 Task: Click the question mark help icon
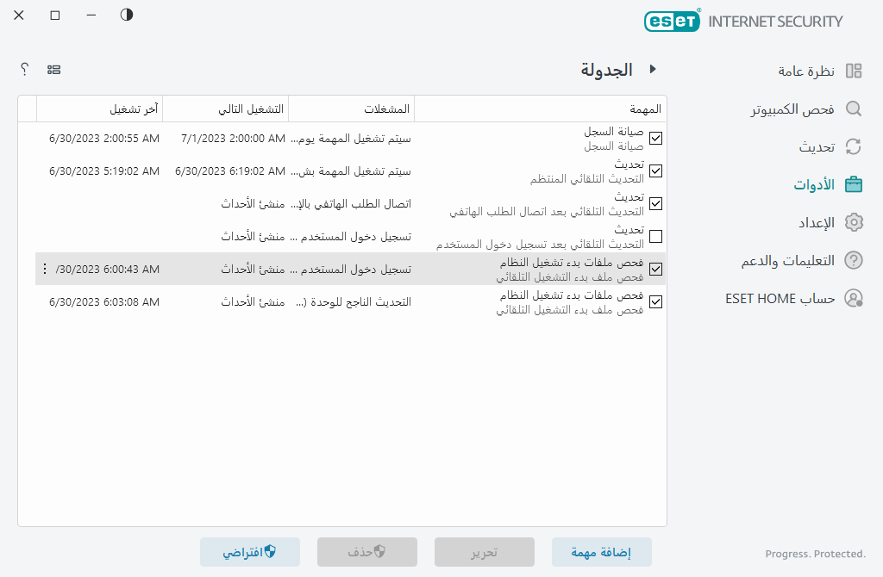pyautogui.click(x=24, y=69)
